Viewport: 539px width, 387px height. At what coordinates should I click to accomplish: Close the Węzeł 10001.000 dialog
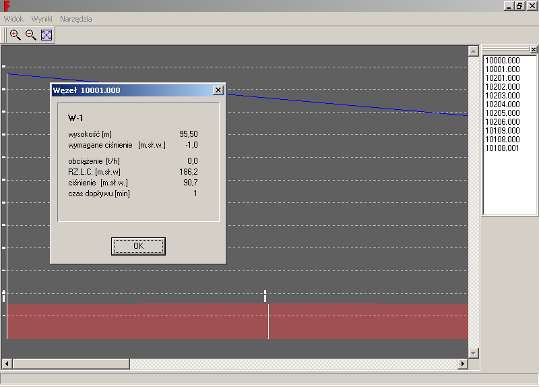pyautogui.click(x=218, y=90)
